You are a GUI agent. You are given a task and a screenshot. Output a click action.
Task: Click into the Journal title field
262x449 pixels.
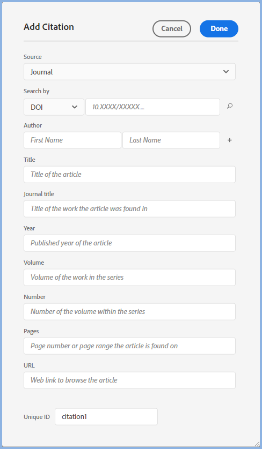click(130, 209)
